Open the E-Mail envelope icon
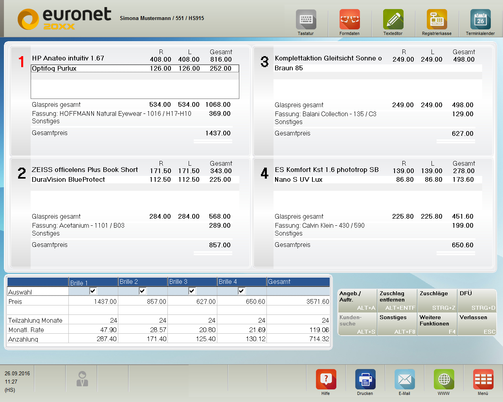This screenshot has width=503, height=402. 404,379
